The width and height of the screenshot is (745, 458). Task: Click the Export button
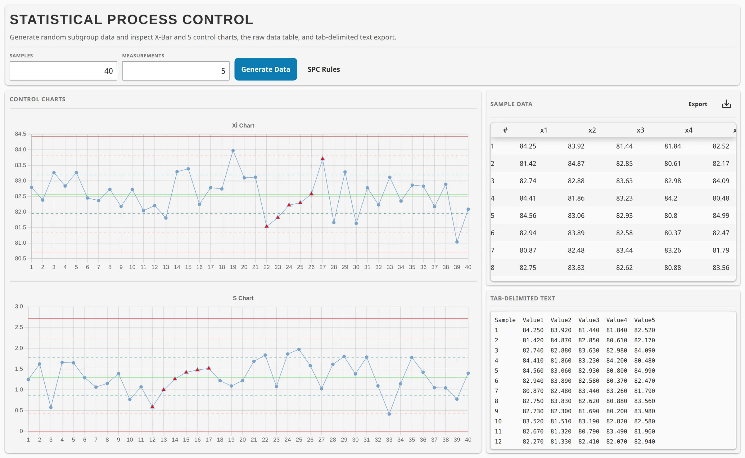[x=698, y=104]
